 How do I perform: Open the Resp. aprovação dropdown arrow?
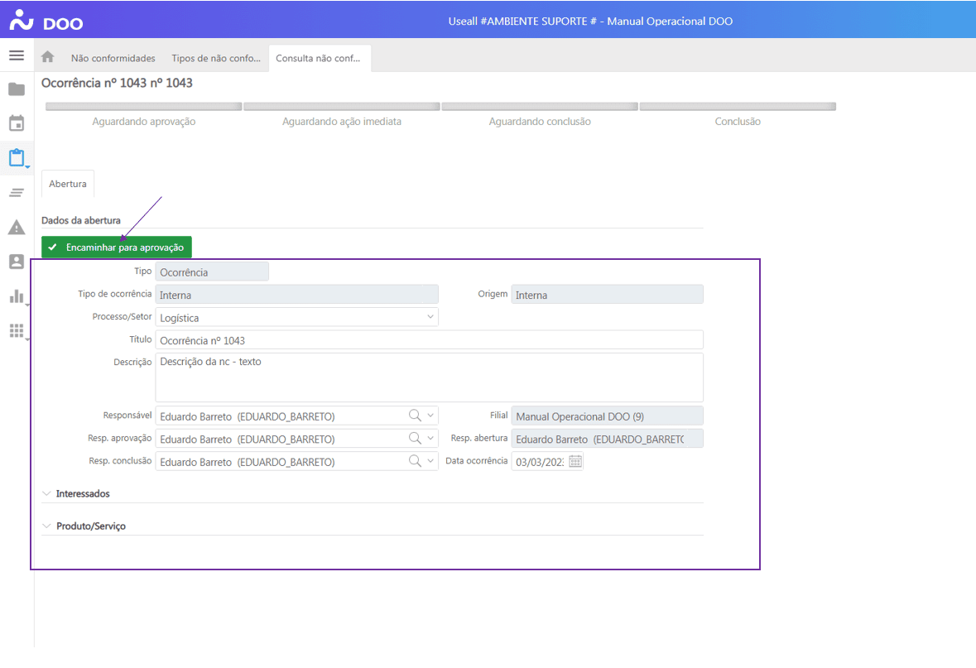430,438
